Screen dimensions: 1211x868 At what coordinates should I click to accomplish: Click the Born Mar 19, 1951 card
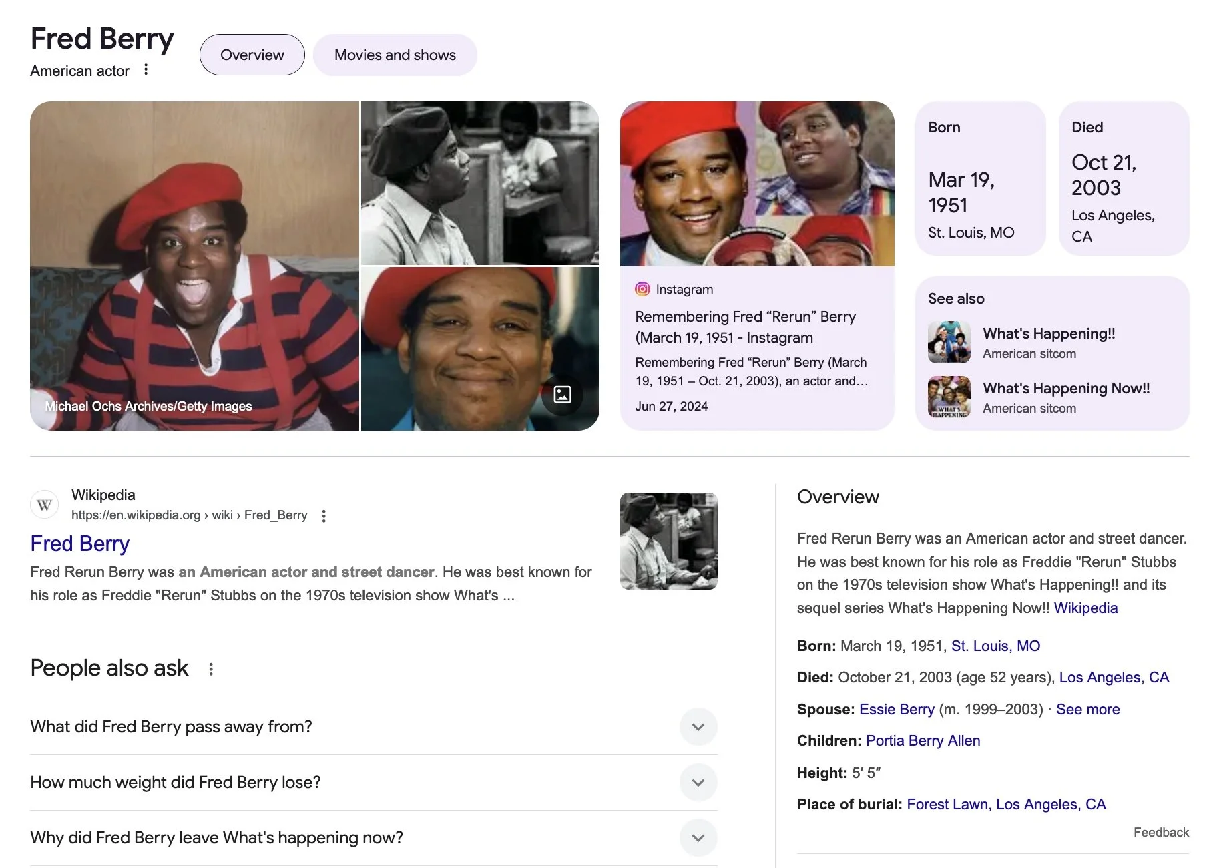(980, 178)
